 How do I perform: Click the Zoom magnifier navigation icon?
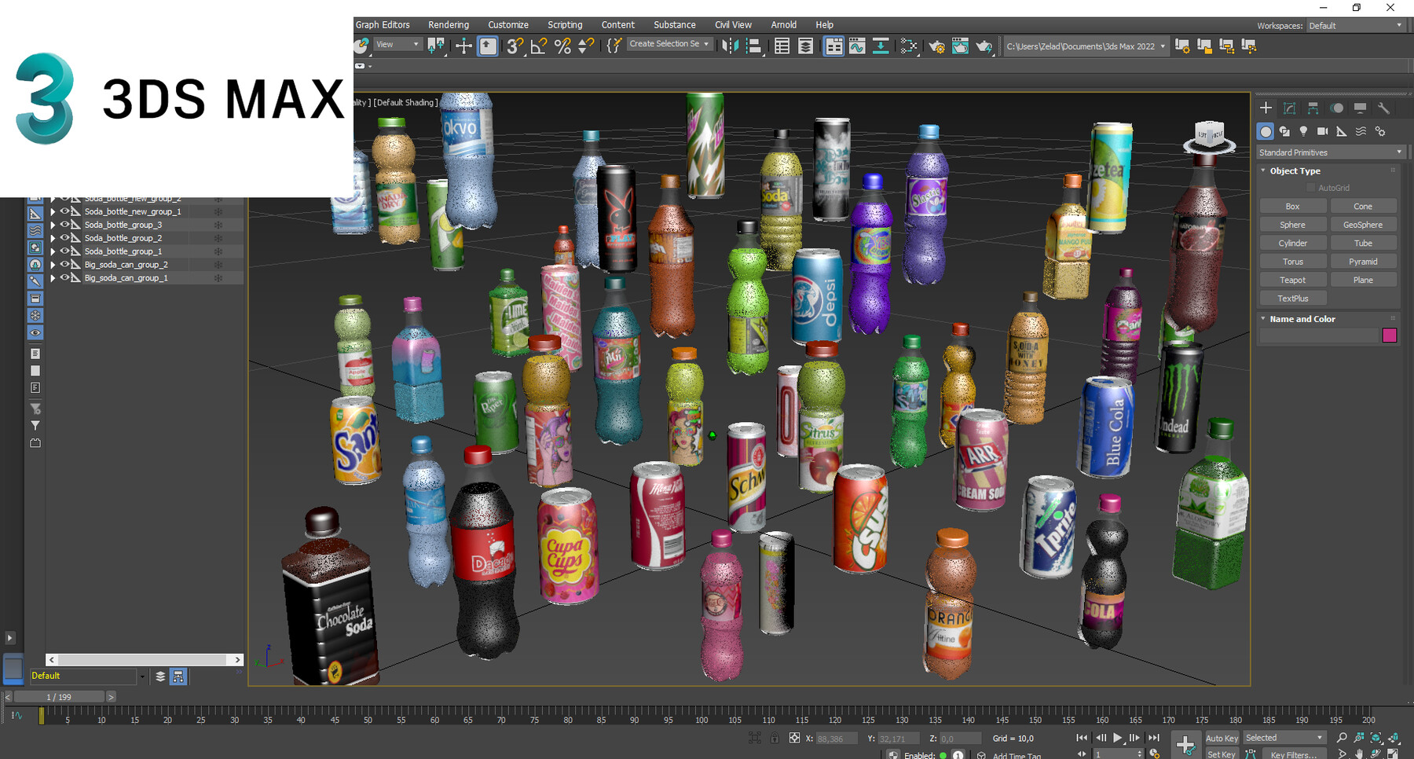tap(1342, 738)
